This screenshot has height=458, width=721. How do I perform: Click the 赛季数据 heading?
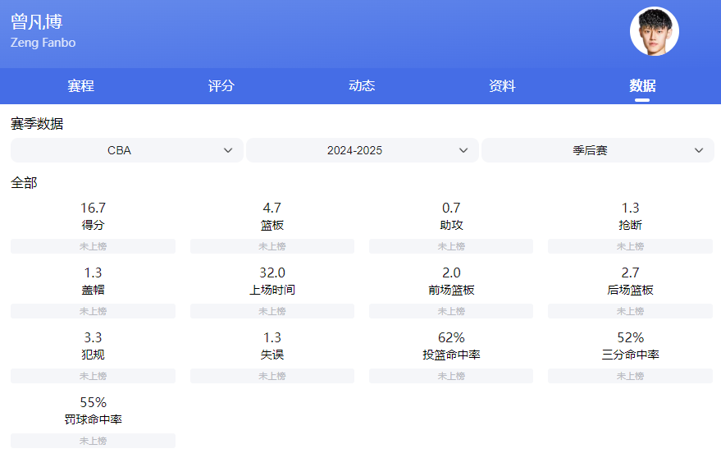tap(37, 123)
